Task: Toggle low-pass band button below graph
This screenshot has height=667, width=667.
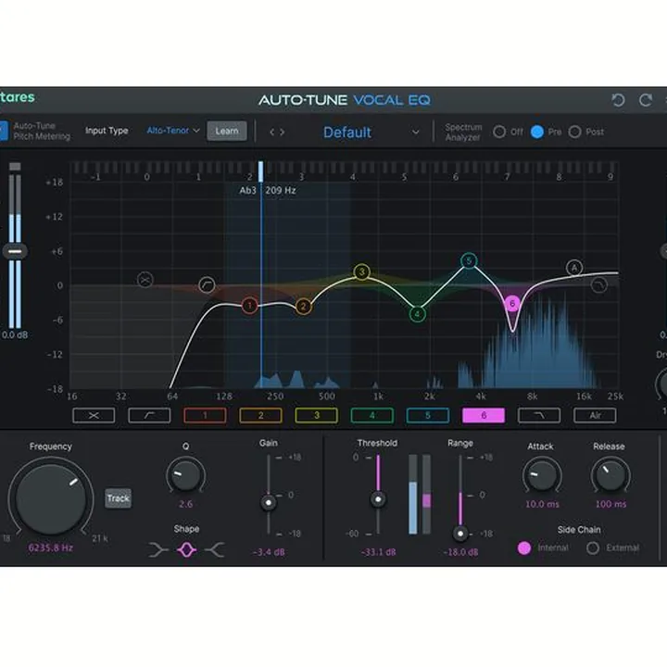Action: coord(539,416)
